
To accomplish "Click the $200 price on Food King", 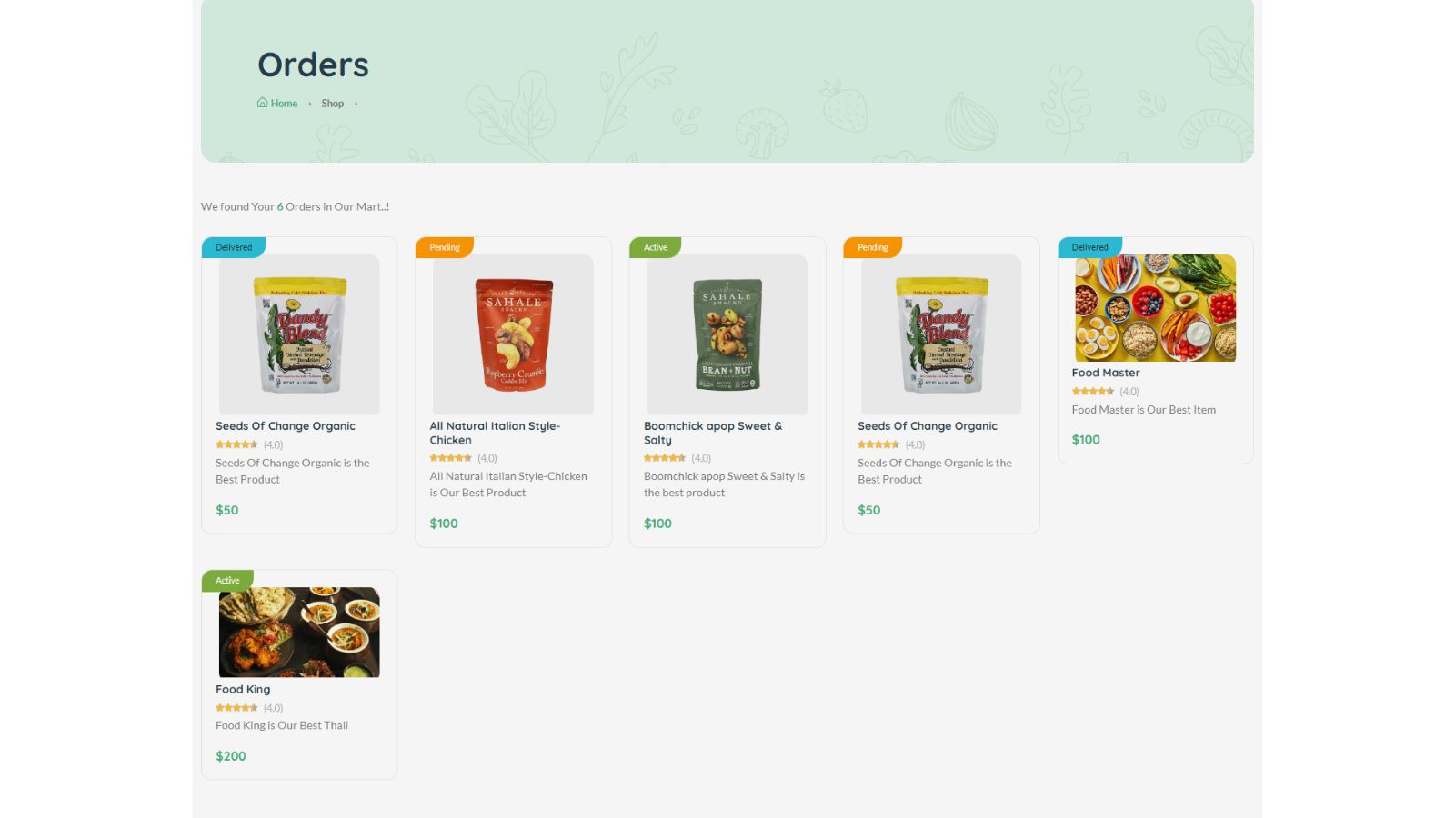I will pyautogui.click(x=231, y=756).
